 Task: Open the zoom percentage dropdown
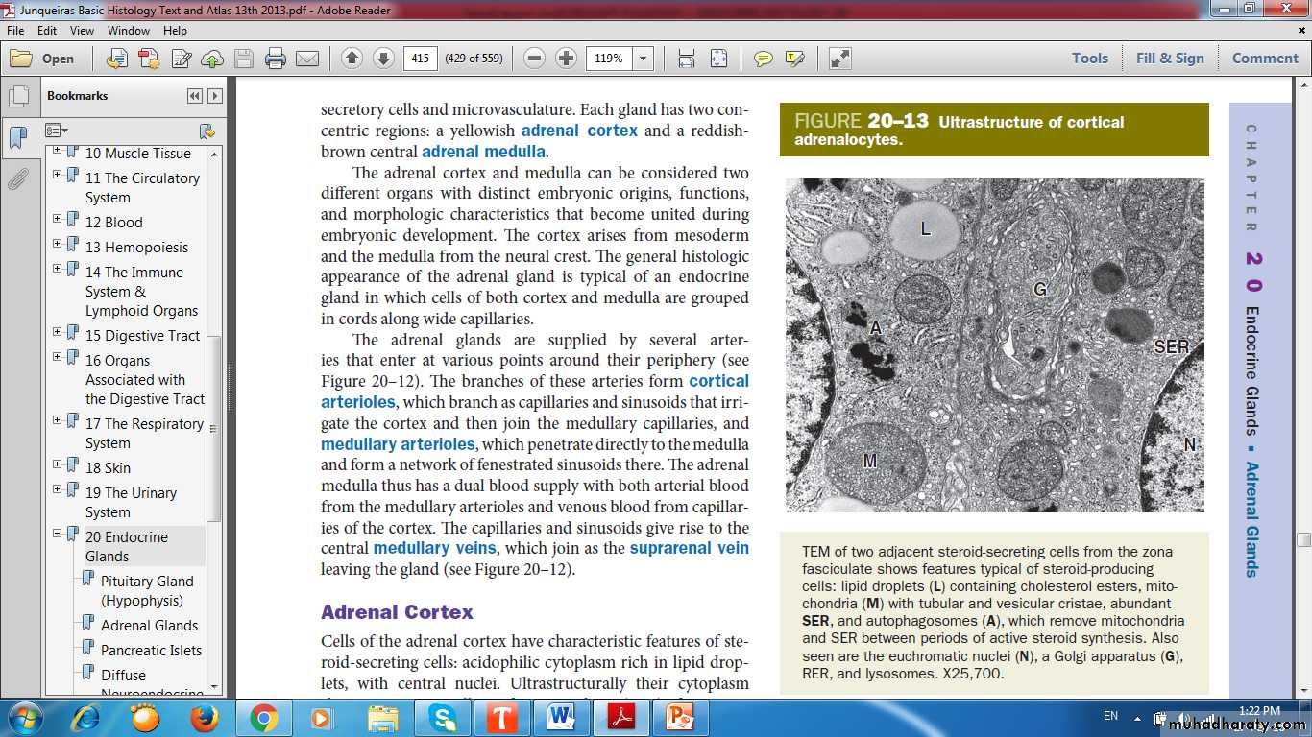643,59
